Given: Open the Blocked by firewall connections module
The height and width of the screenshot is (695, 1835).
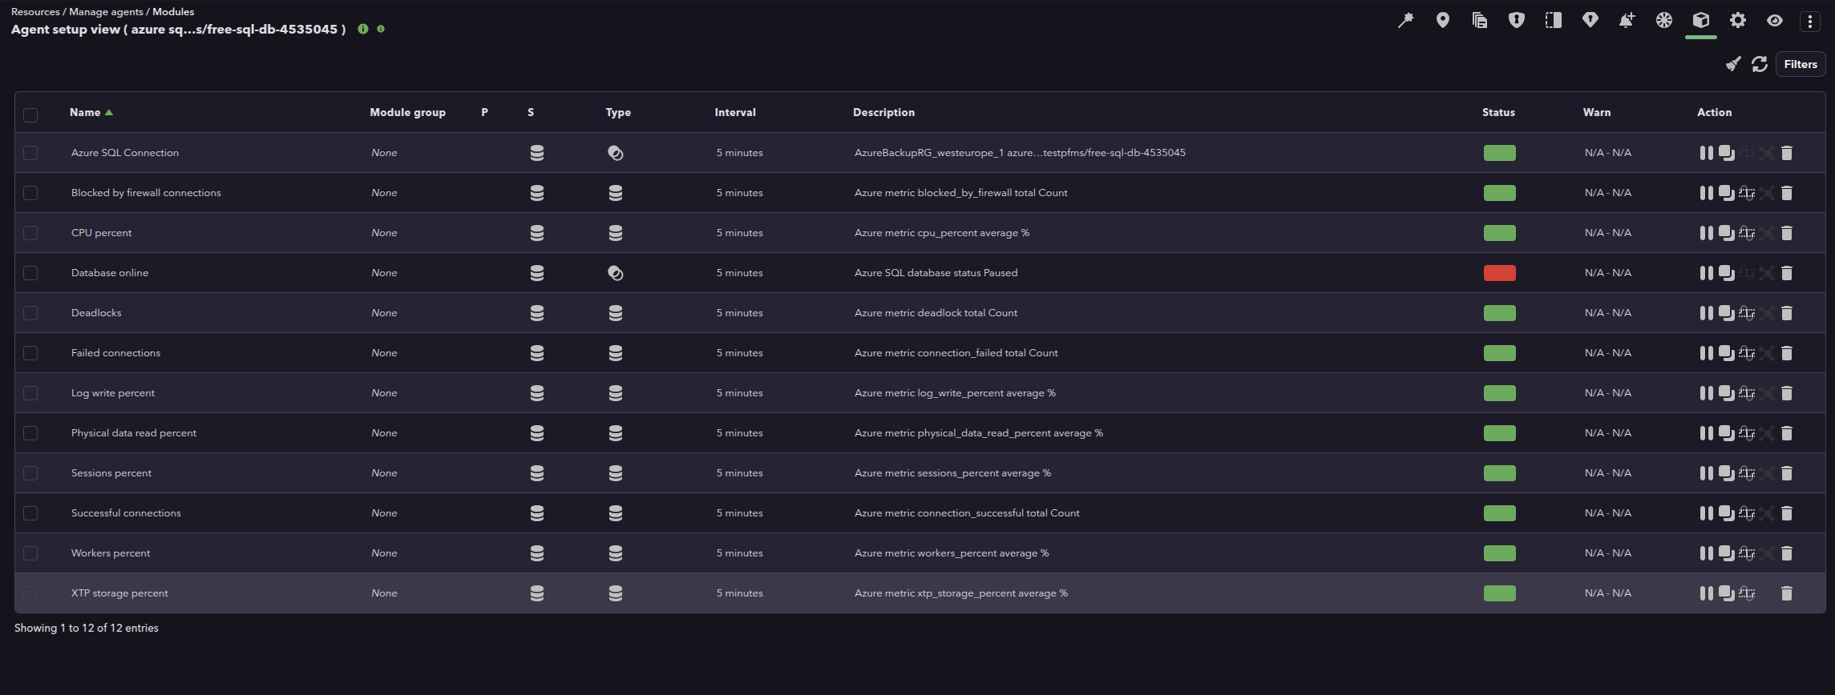Looking at the screenshot, I should [x=146, y=193].
